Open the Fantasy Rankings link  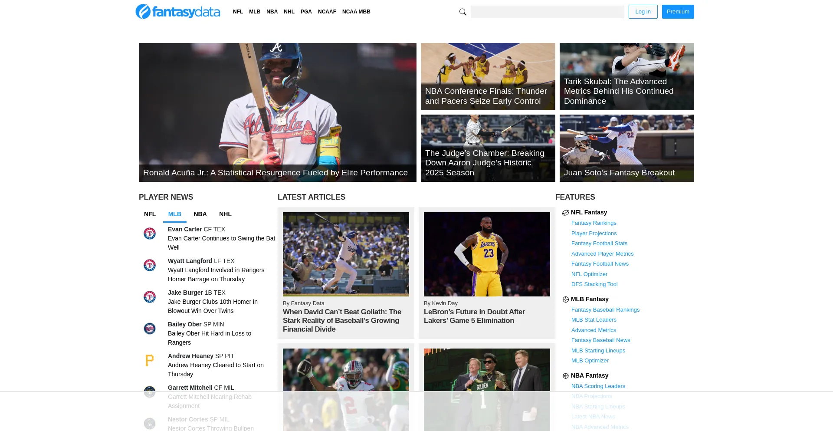(x=594, y=223)
